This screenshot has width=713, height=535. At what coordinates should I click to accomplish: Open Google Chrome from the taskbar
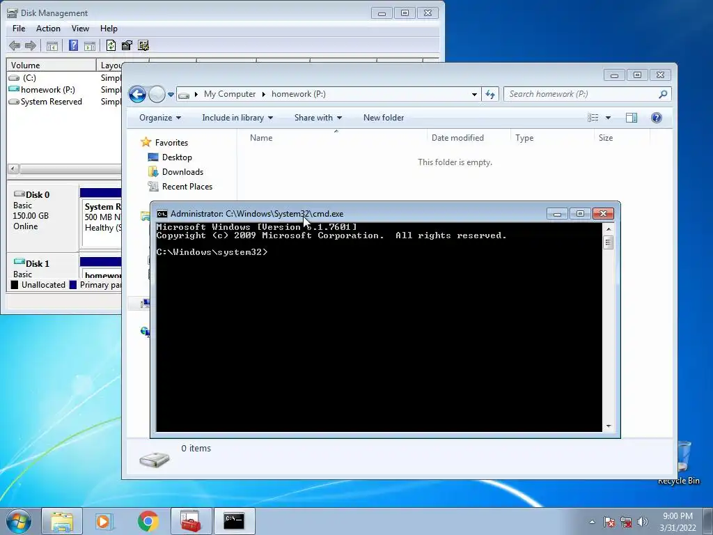pos(148,521)
